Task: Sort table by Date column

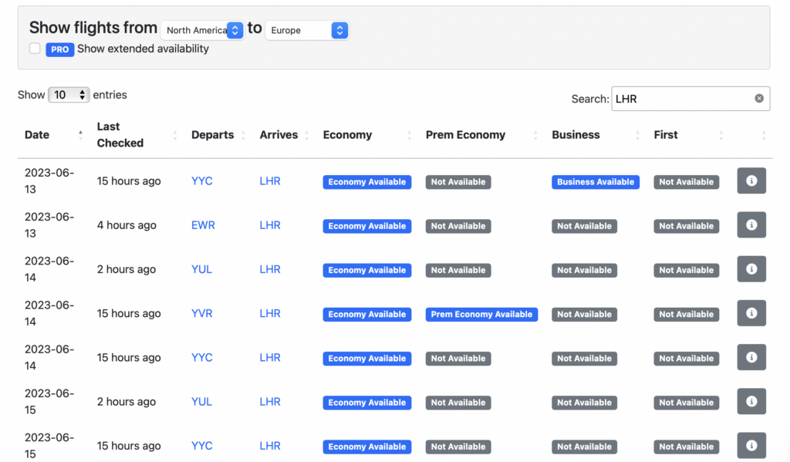Action: (37, 135)
